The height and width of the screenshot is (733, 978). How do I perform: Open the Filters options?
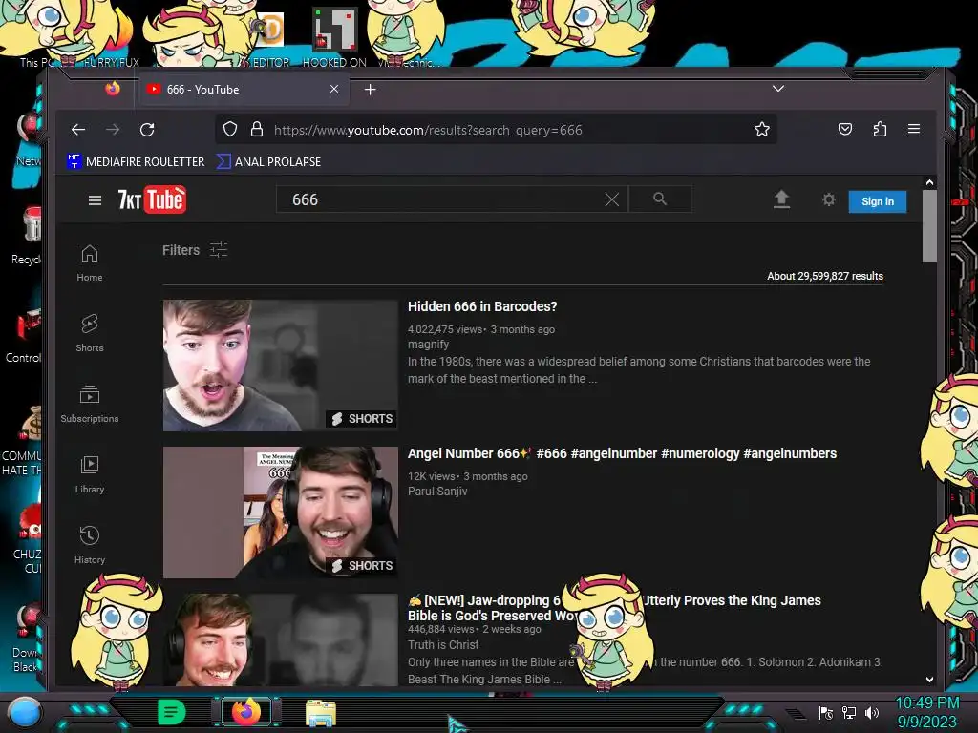click(195, 250)
